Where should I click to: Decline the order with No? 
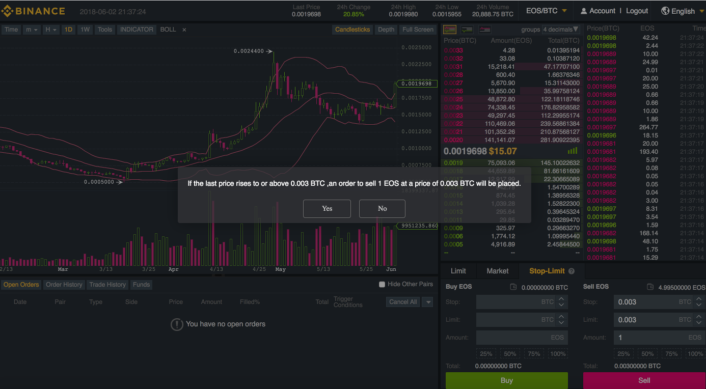pyautogui.click(x=383, y=209)
